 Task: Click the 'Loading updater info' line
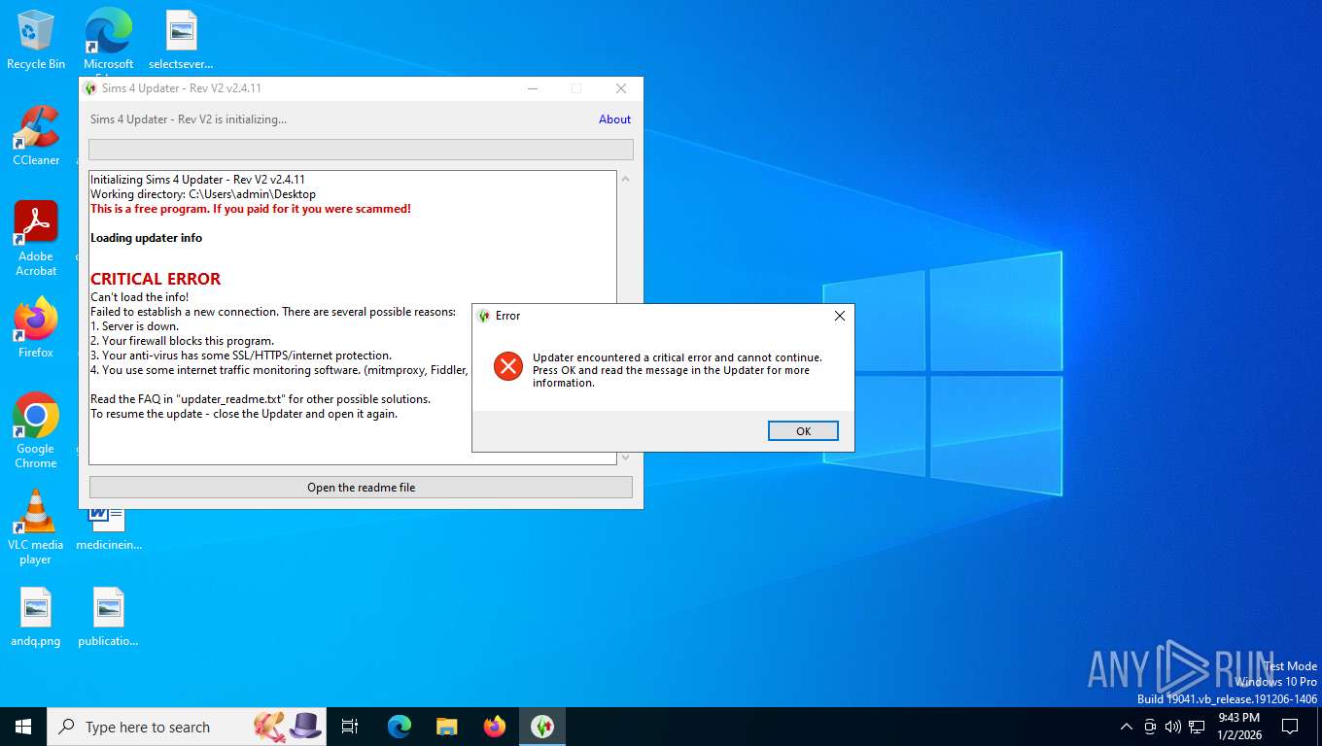coord(146,238)
